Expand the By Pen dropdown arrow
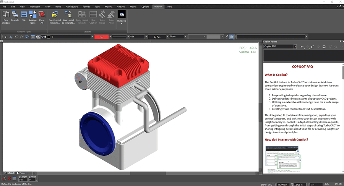344x186 pixels. (167, 37)
